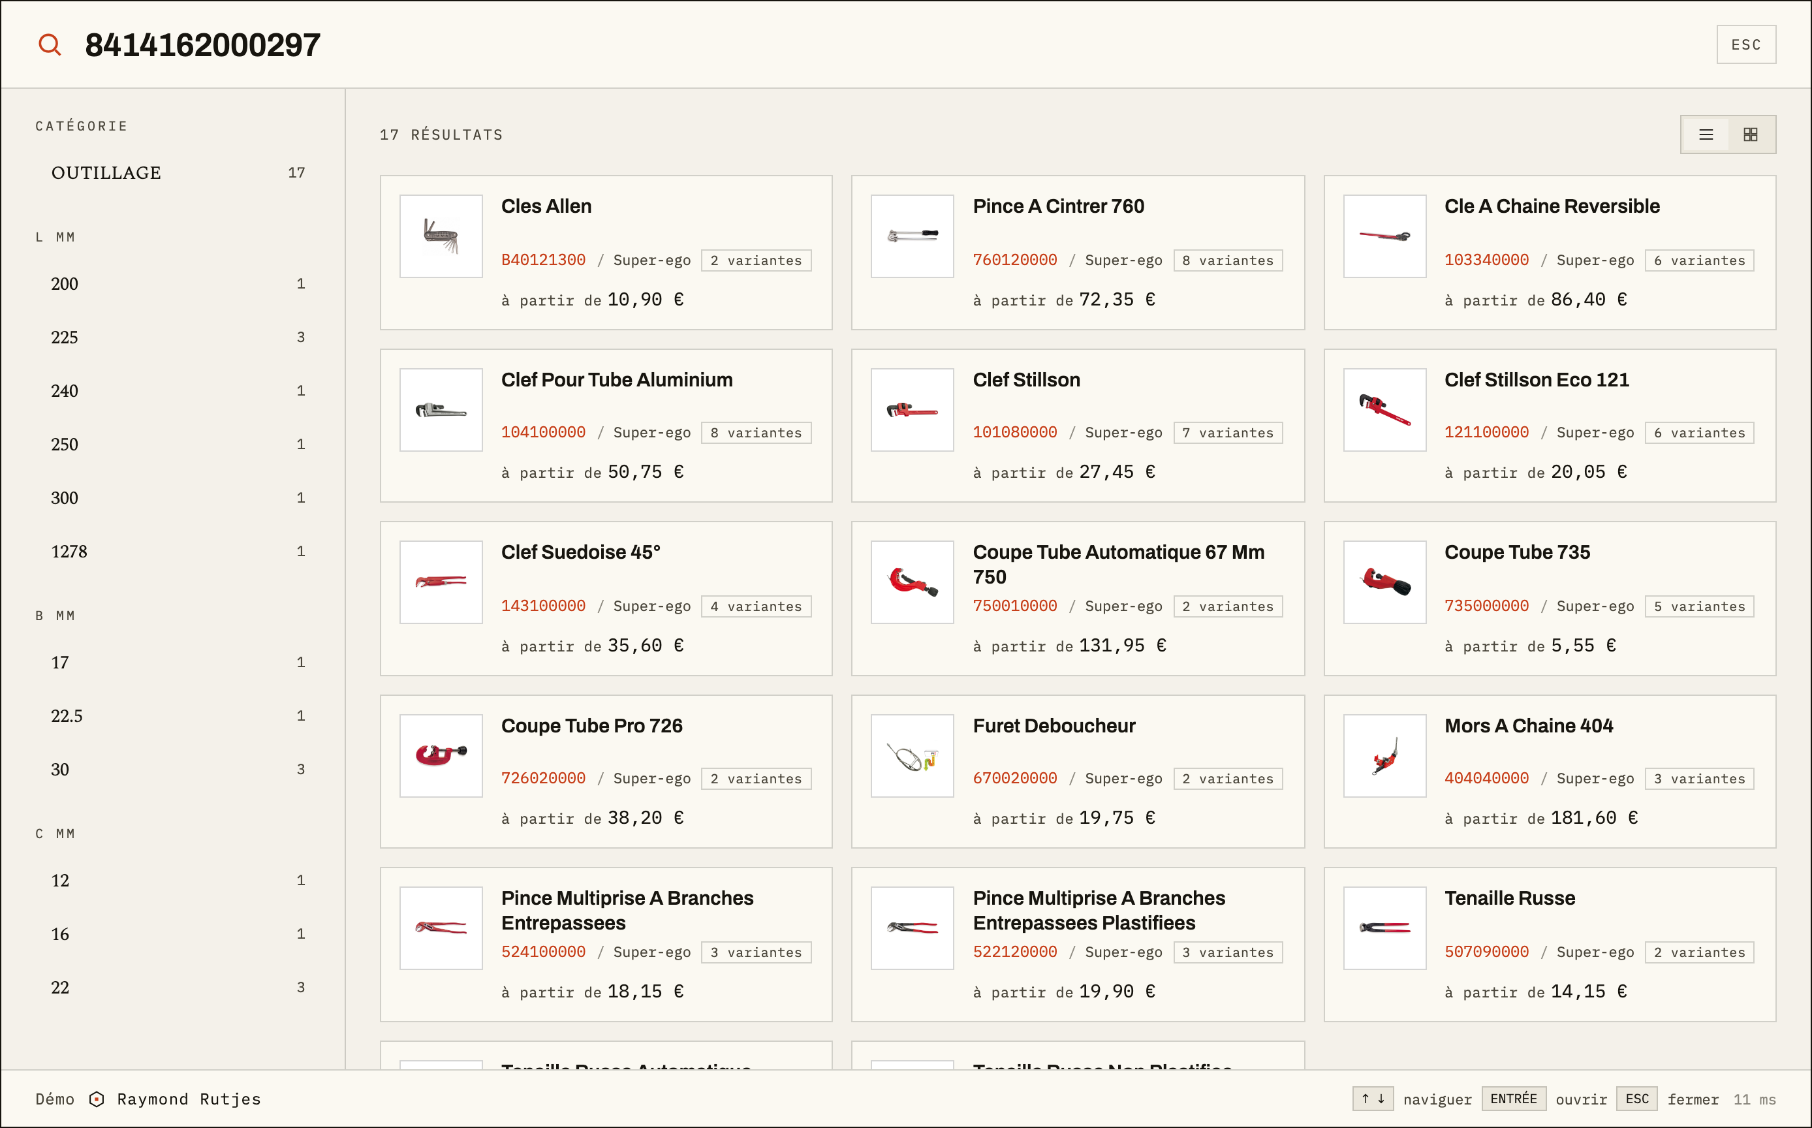Screen dimensions: 1812x1128
Task: Select C MM filter value 16
Action: pos(178,934)
